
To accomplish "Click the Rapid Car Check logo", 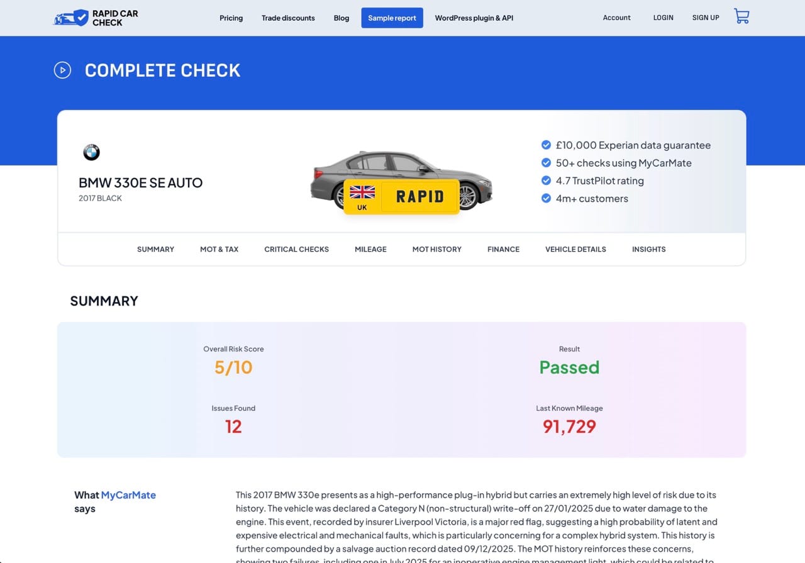I will click(96, 18).
